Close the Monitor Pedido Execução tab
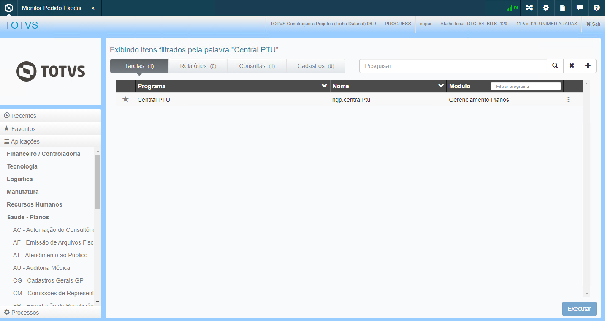605x321 pixels. tap(93, 8)
